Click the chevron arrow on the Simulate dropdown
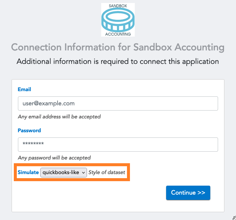Viewport: 236px width, 220px height. [83, 173]
